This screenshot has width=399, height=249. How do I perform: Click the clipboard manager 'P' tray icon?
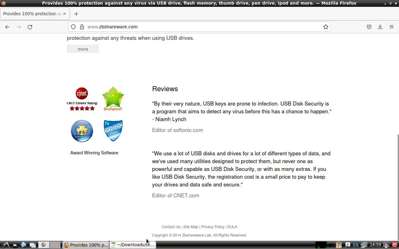339,245
